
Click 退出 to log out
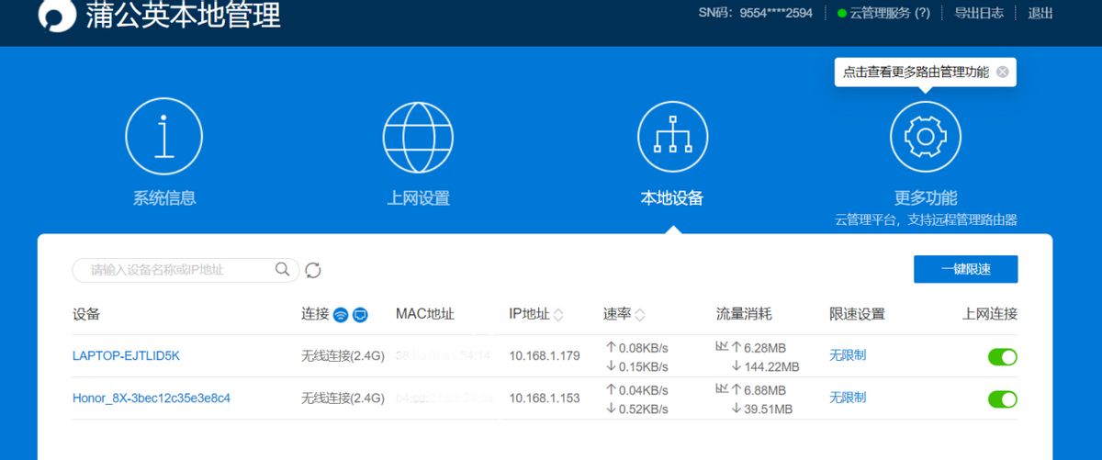[x=1040, y=13]
